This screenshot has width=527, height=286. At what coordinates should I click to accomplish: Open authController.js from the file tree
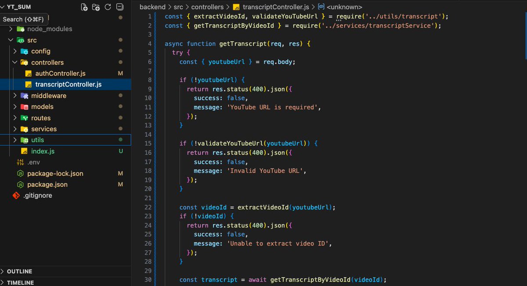[60, 73]
